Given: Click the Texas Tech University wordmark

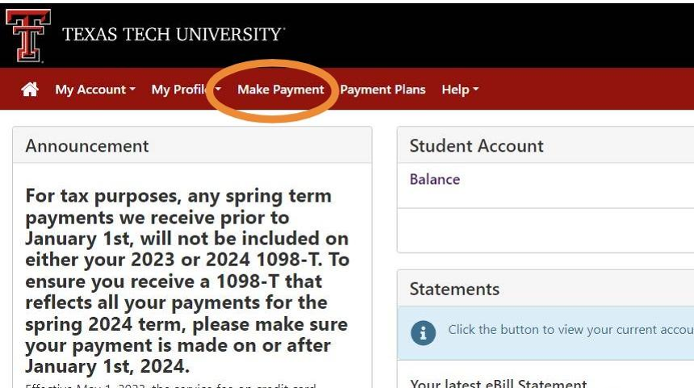Looking at the screenshot, I should (173, 35).
